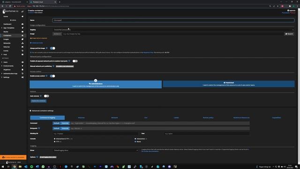Select TTY console option
Screen dimensions: 300x169
(x=55, y=142)
